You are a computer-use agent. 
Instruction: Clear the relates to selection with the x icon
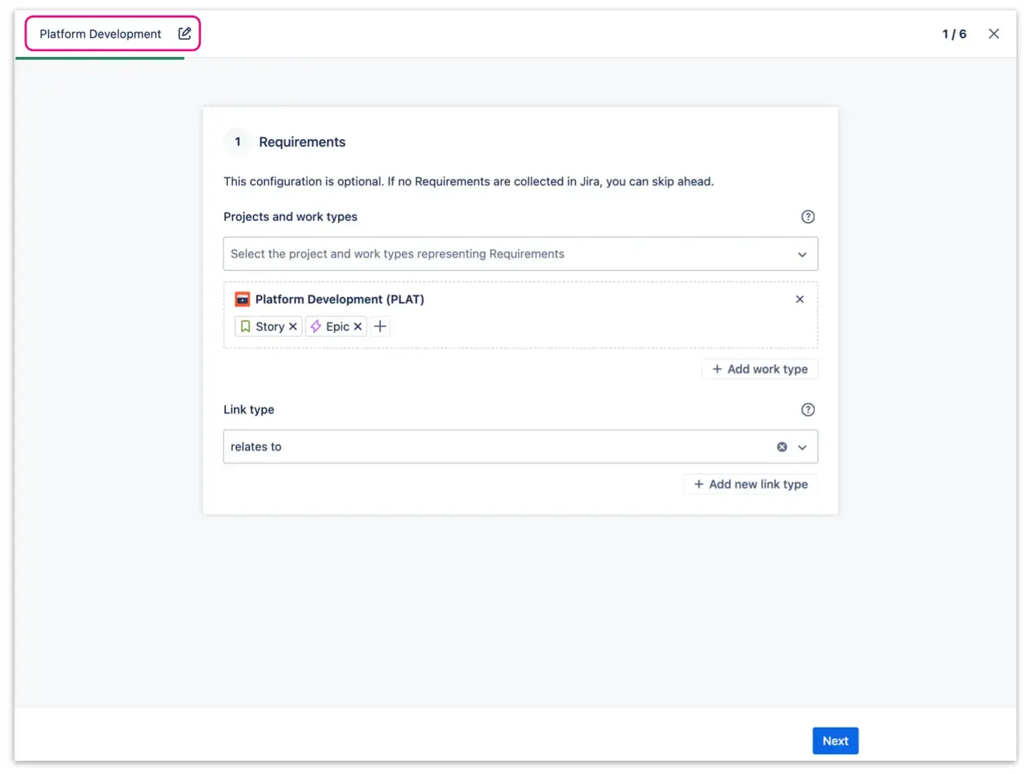coord(782,446)
